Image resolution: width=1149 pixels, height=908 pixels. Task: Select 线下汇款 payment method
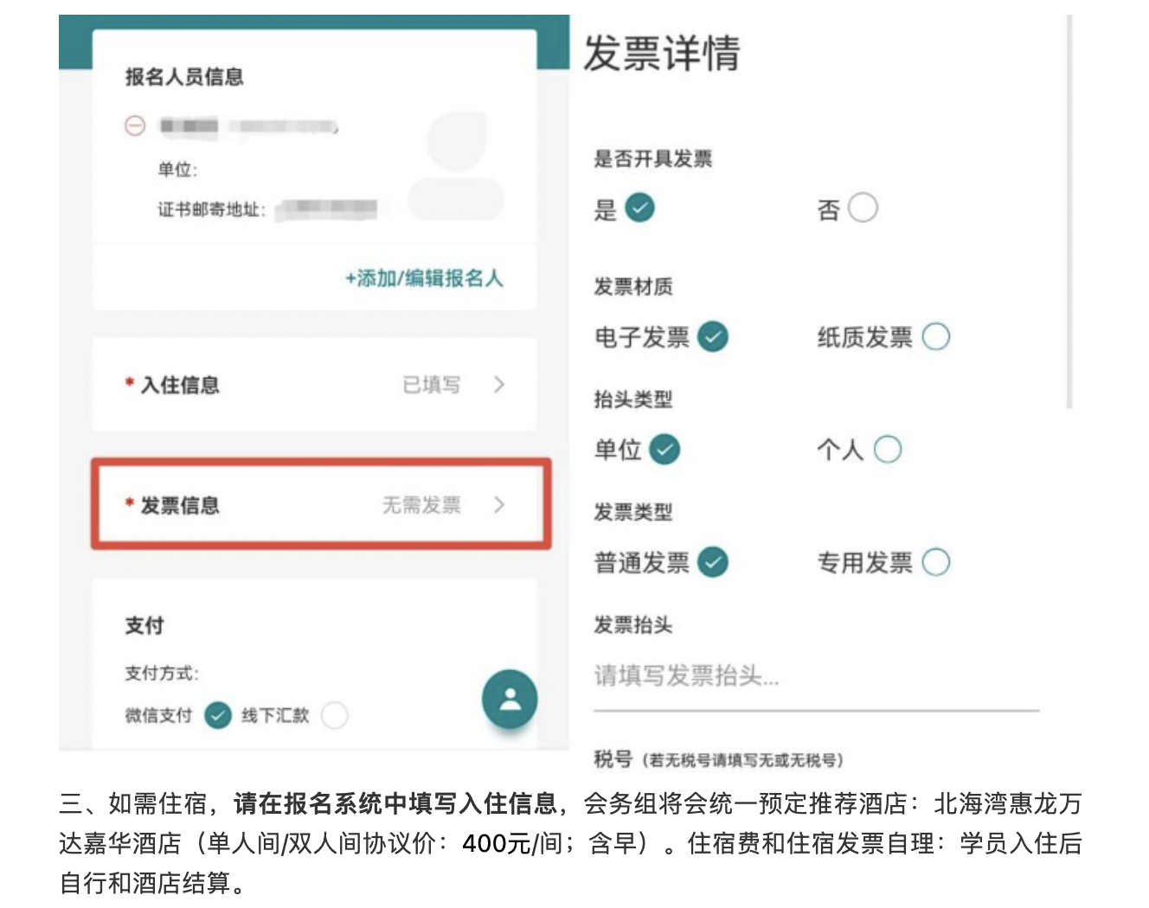click(x=335, y=715)
